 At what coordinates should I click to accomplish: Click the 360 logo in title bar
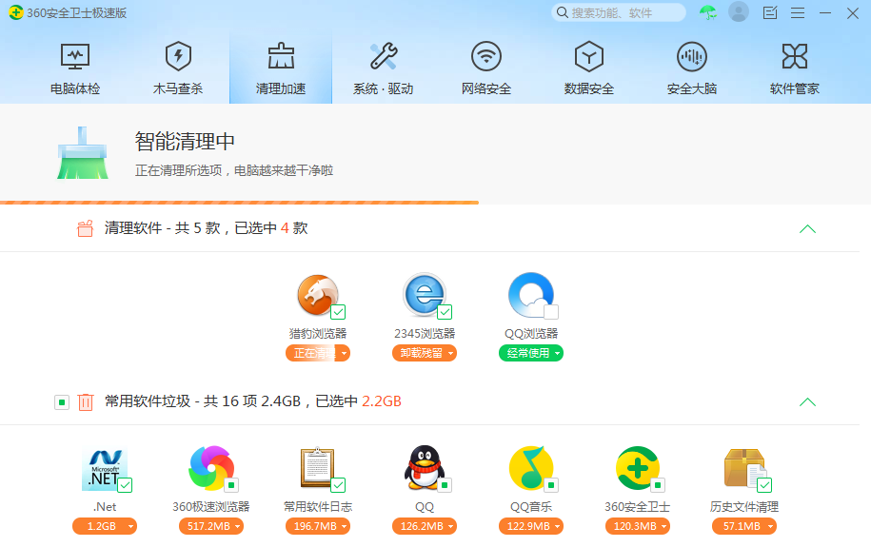click(x=16, y=12)
